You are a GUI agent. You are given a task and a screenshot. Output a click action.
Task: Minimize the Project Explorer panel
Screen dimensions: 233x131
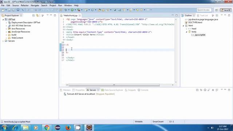51,15
